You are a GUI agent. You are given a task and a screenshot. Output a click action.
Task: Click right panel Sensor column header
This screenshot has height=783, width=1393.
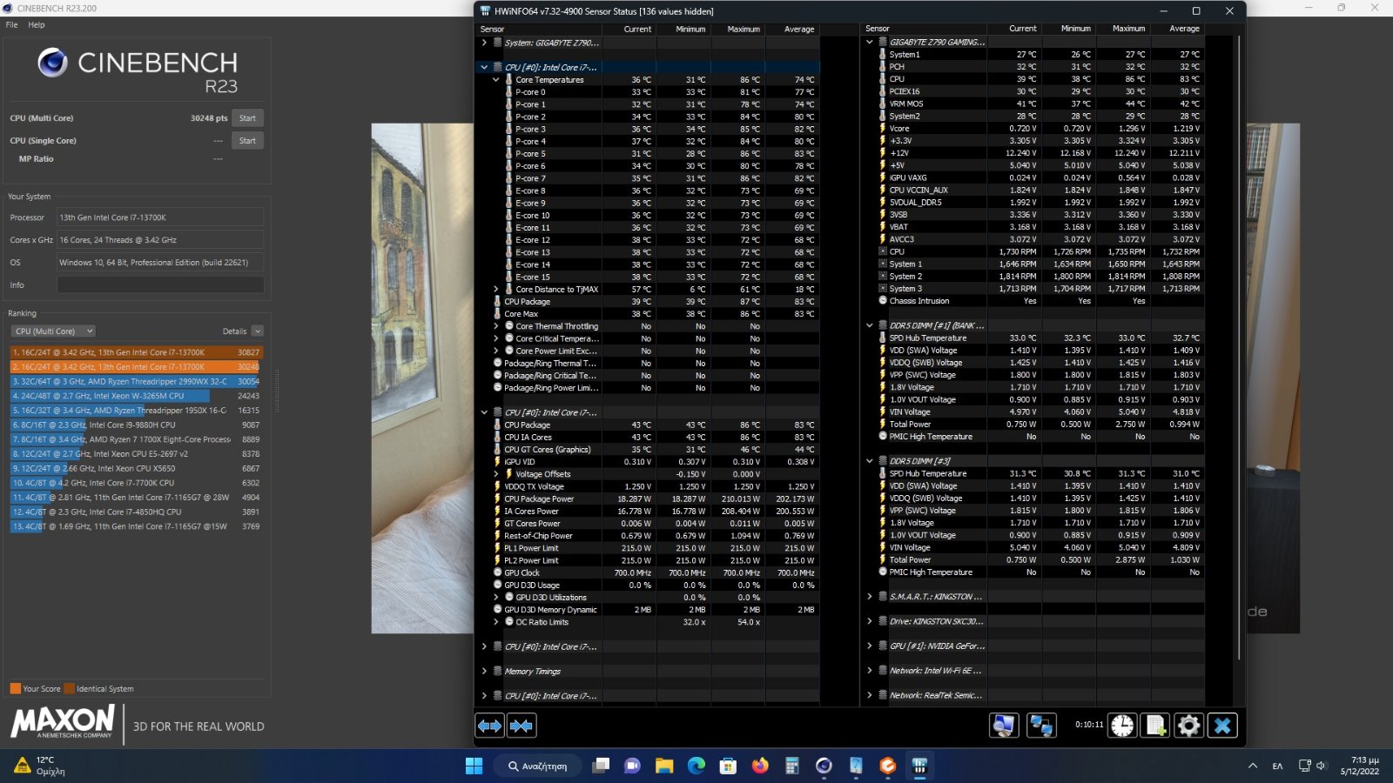click(878, 29)
